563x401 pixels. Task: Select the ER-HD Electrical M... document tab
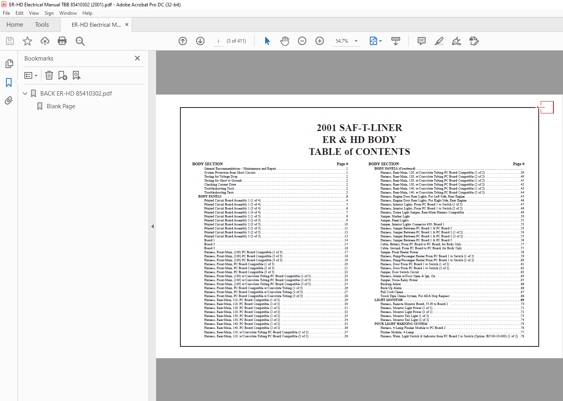(x=96, y=25)
